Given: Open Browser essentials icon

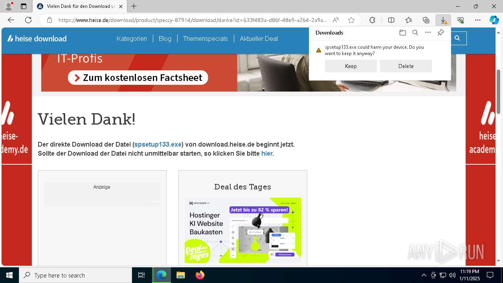Looking at the screenshot, I should (x=461, y=20).
